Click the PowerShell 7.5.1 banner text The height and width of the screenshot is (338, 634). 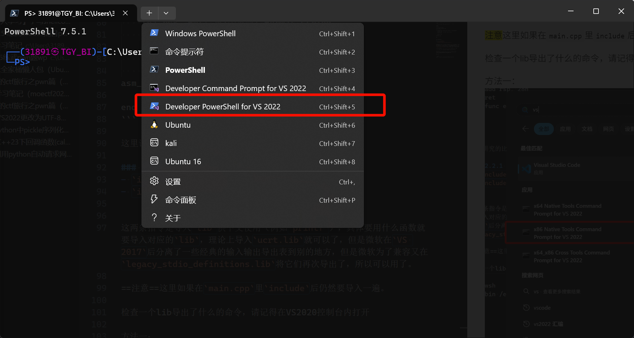45,31
